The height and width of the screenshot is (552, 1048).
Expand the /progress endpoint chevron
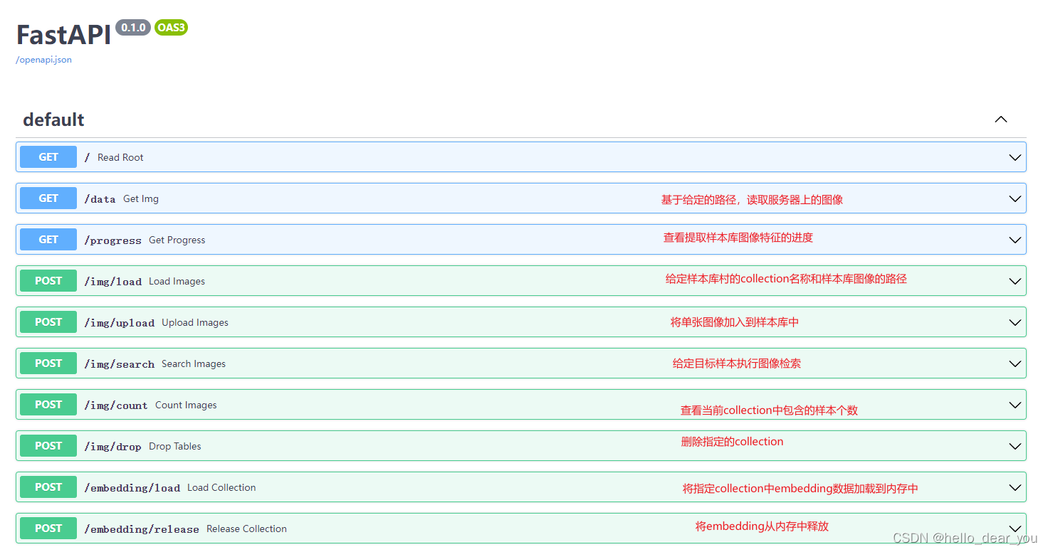[x=1015, y=240]
